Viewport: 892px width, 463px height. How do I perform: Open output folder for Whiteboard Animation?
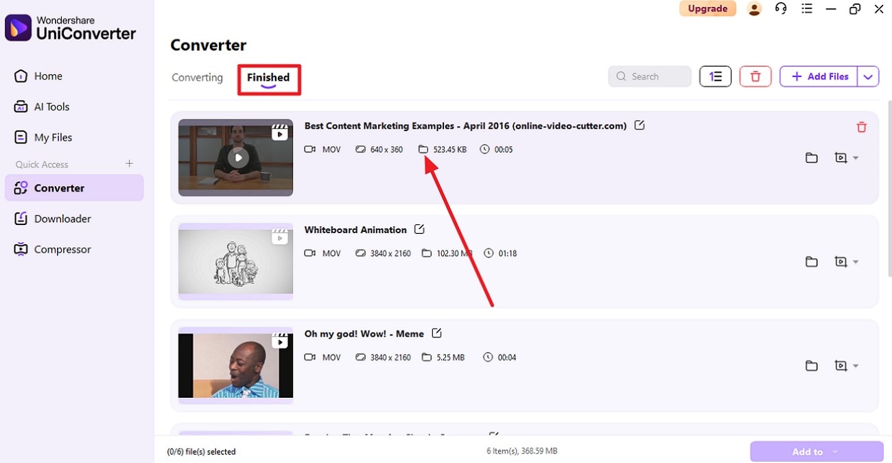(x=812, y=261)
